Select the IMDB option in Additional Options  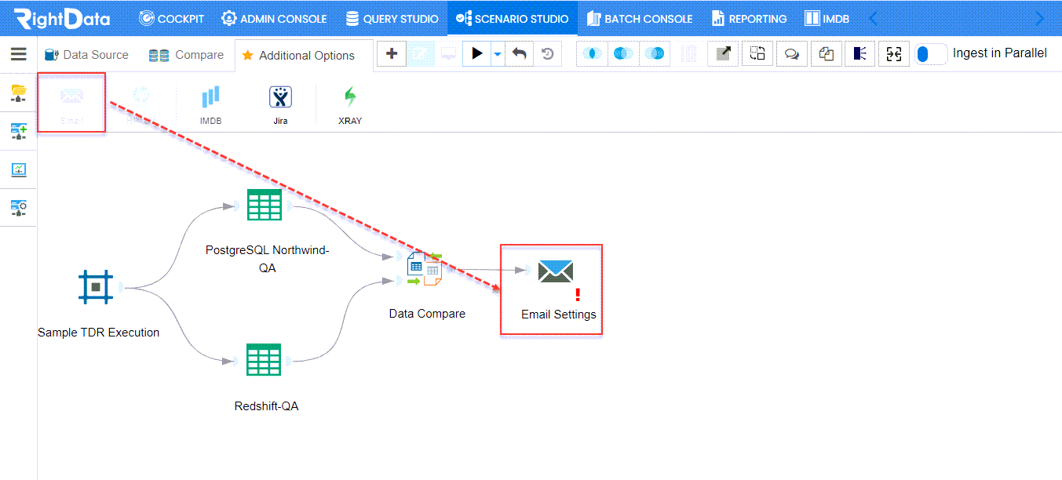click(x=210, y=104)
